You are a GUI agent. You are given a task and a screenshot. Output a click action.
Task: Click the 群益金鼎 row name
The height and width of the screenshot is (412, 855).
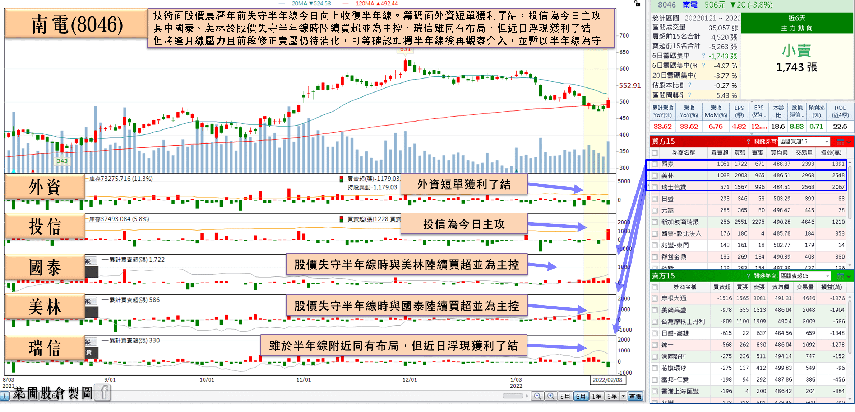[674, 257]
